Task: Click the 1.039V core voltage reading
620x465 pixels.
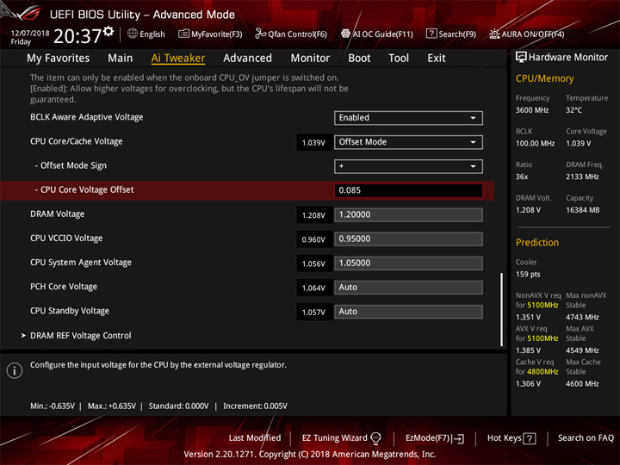Action: pos(313,143)
